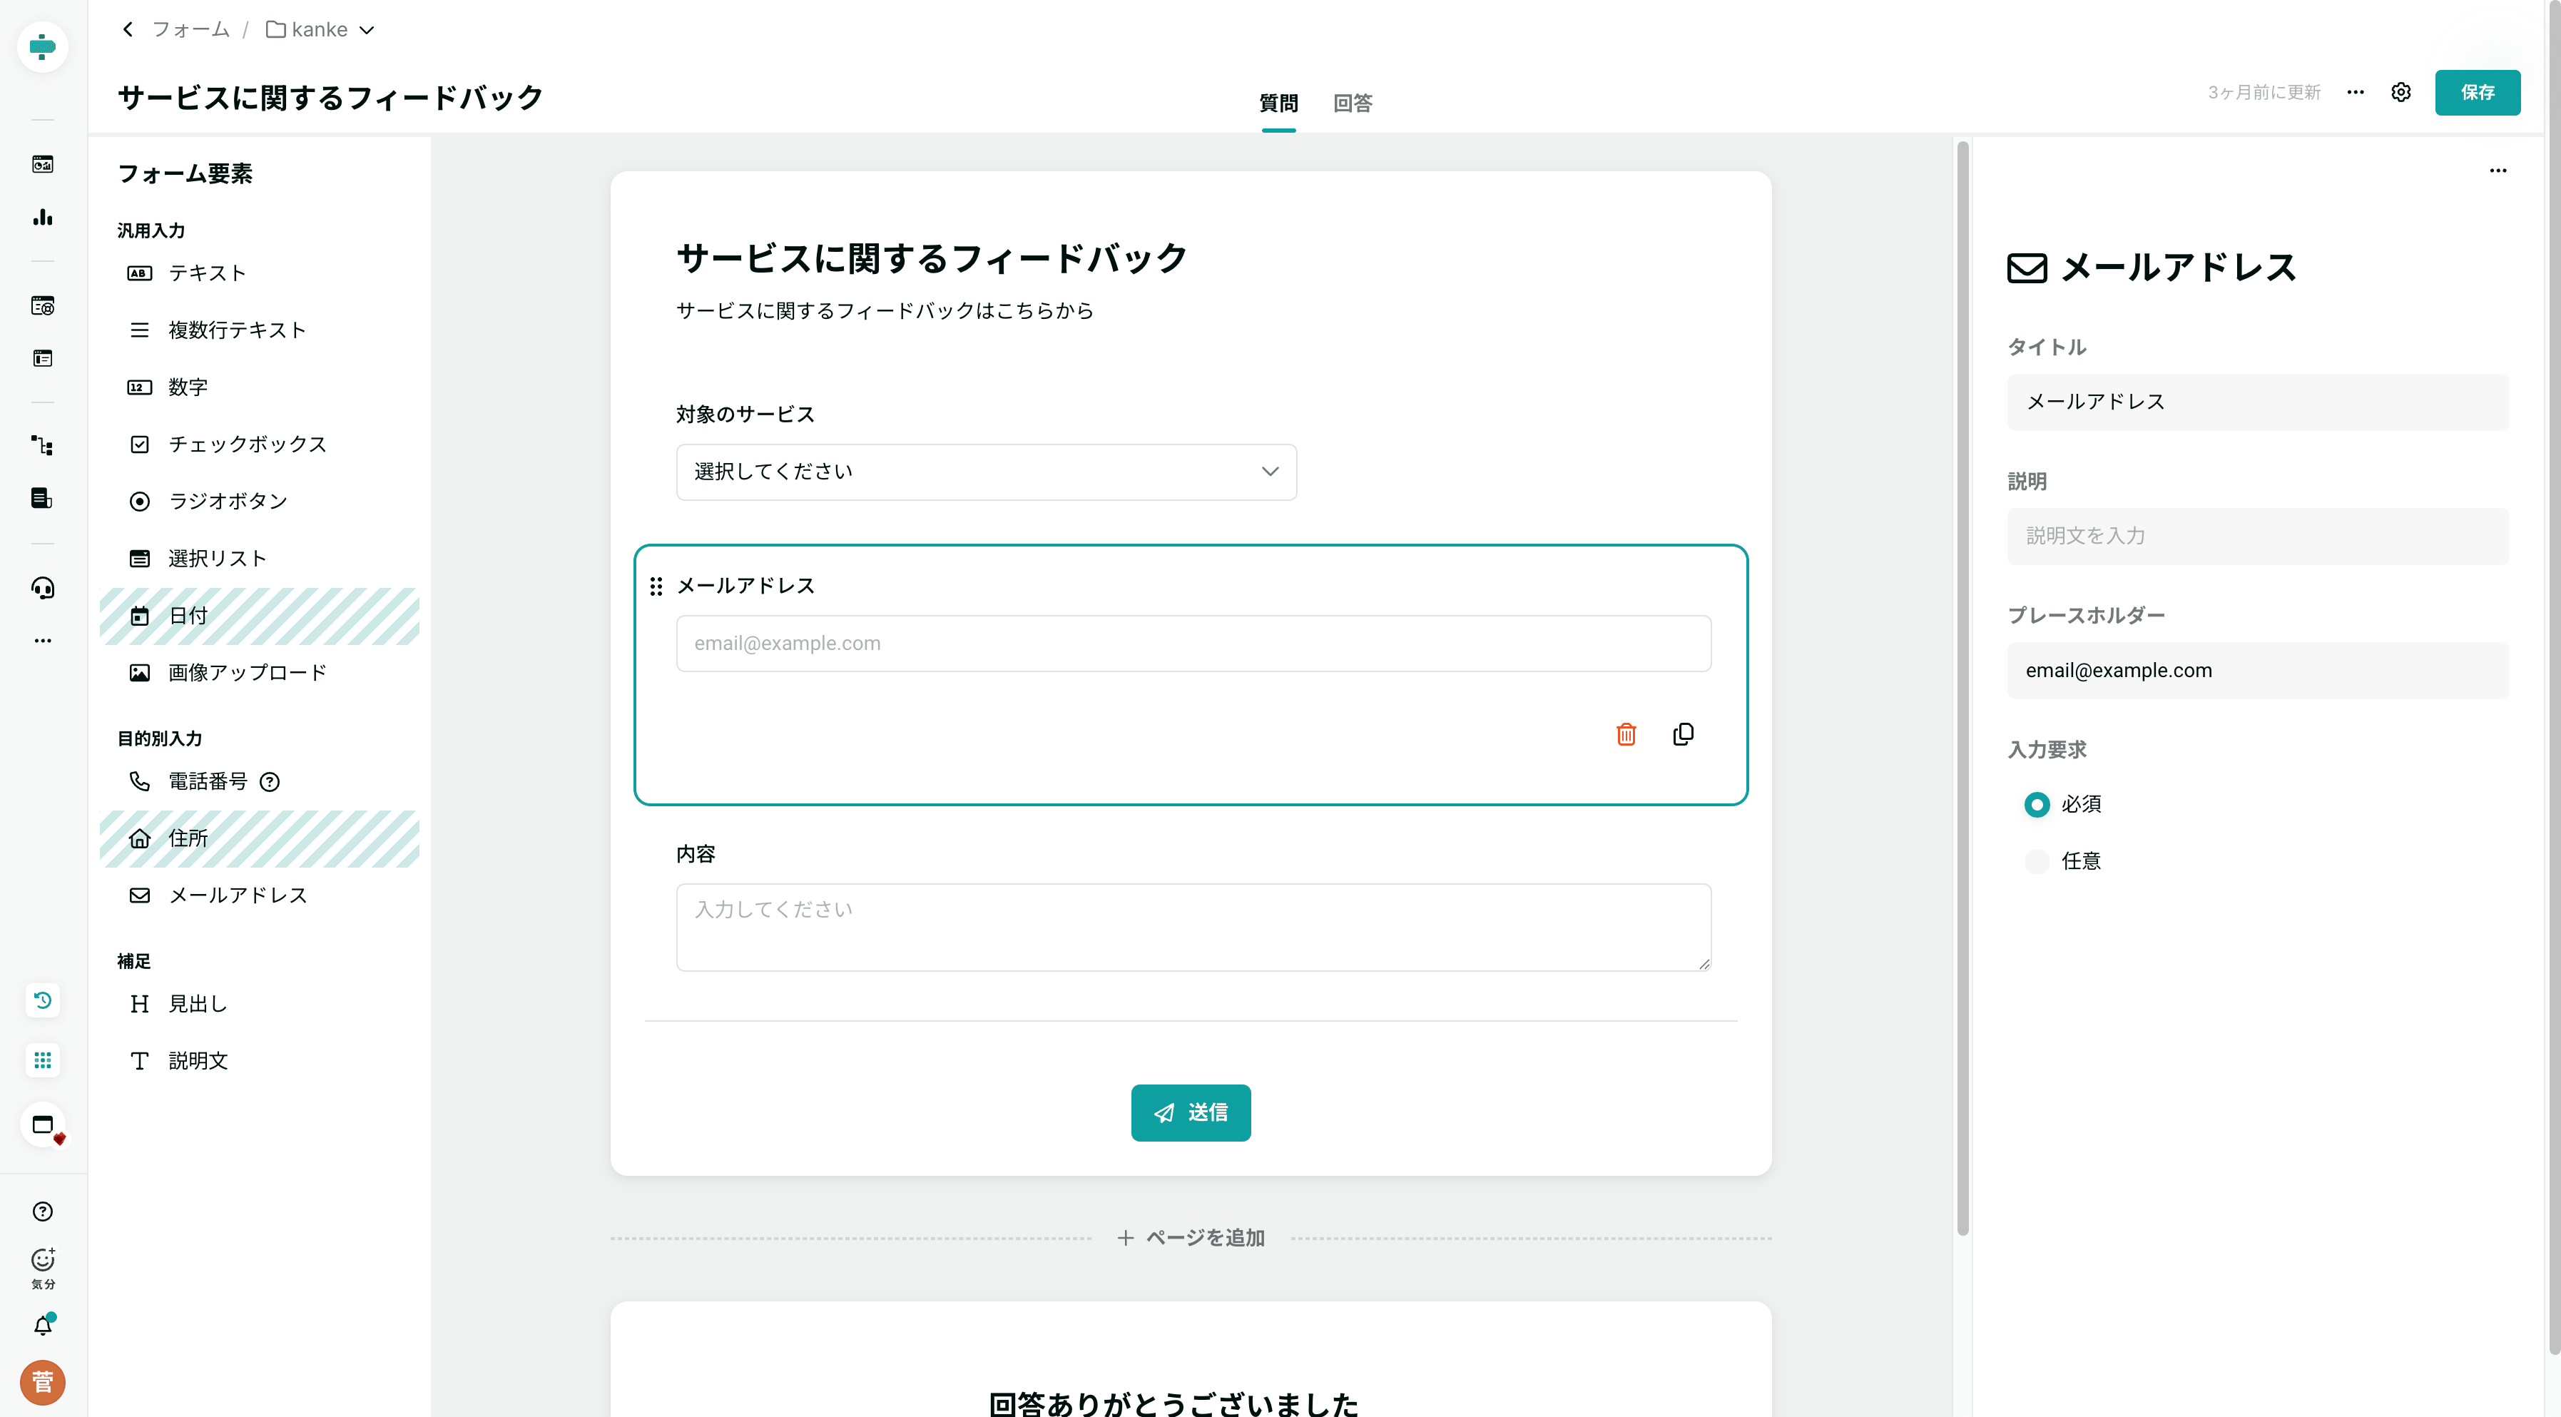Image resolution: width=2561 pixels, height=1417 pixels.
Task: Click the form description text in canvas
Action: point(885,310)
